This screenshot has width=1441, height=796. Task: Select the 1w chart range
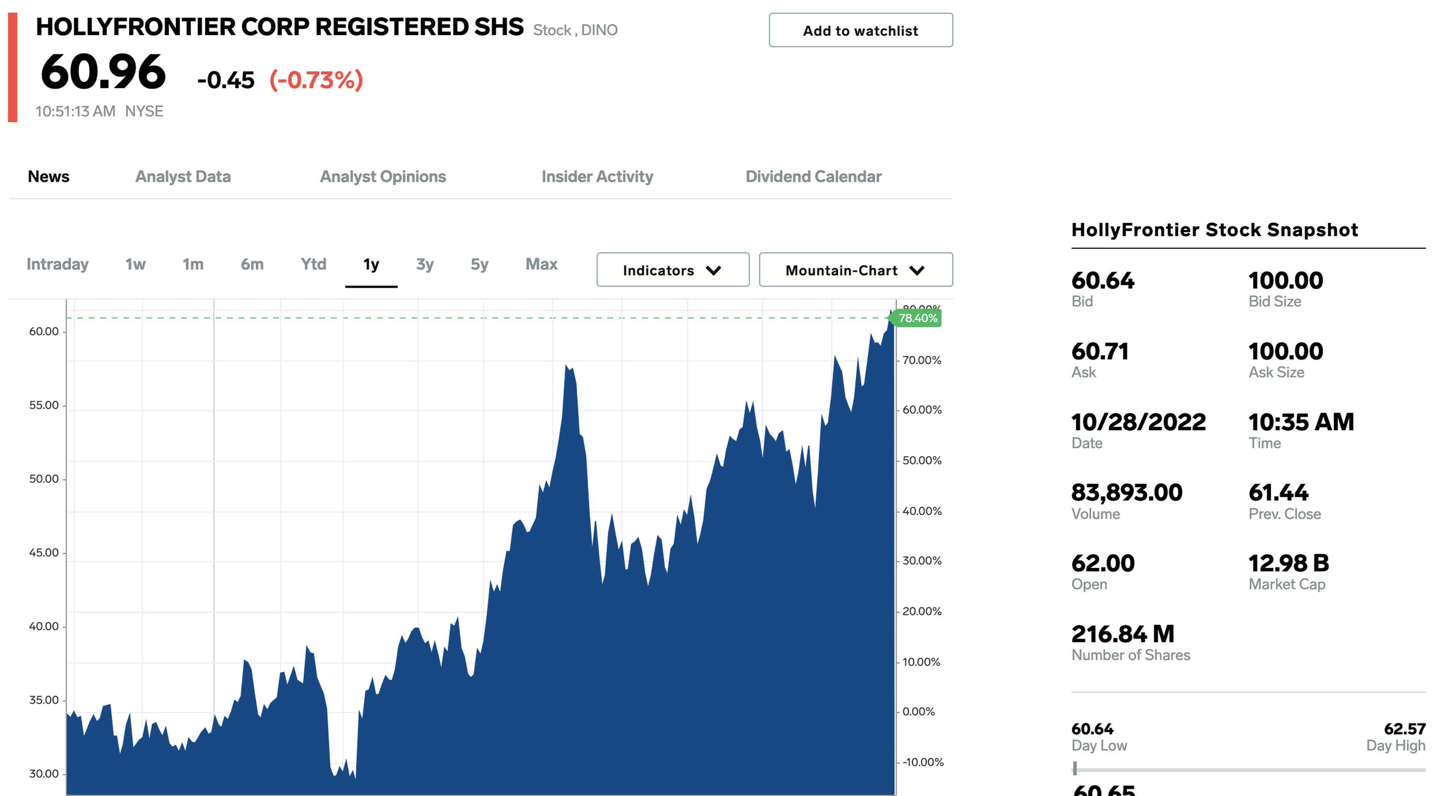coord(135,264)
